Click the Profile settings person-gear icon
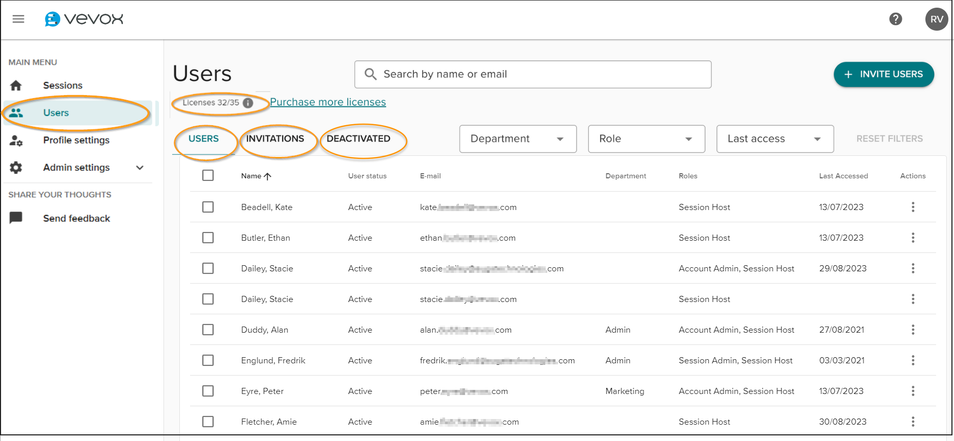 pos(16,140)
